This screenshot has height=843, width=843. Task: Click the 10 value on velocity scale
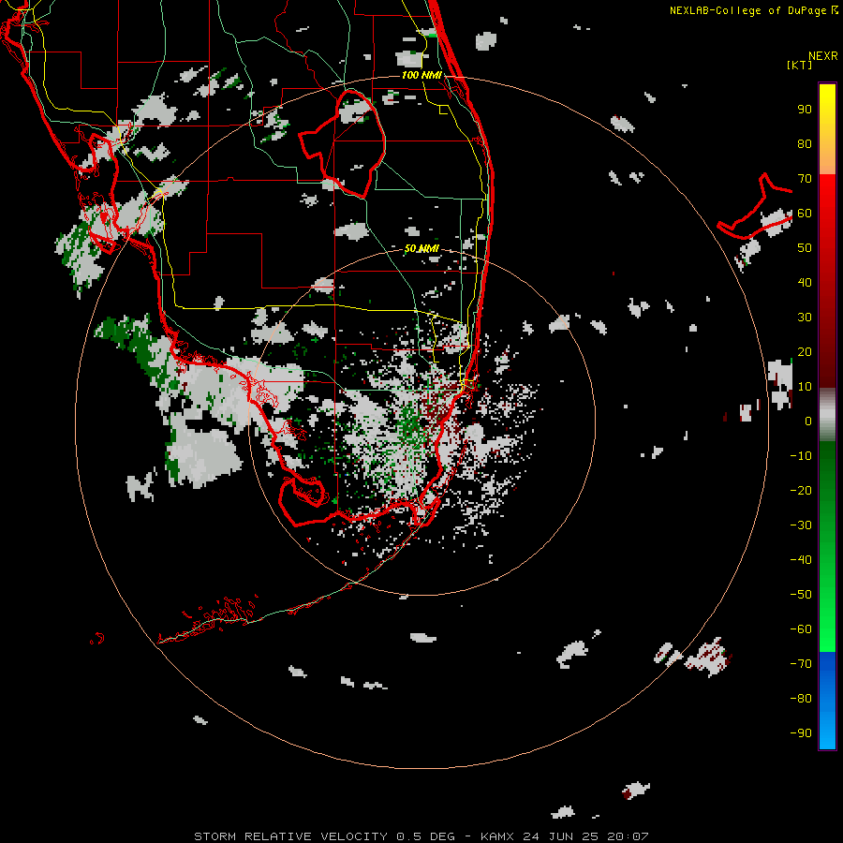pyautogui.click(x=805, y=387)
